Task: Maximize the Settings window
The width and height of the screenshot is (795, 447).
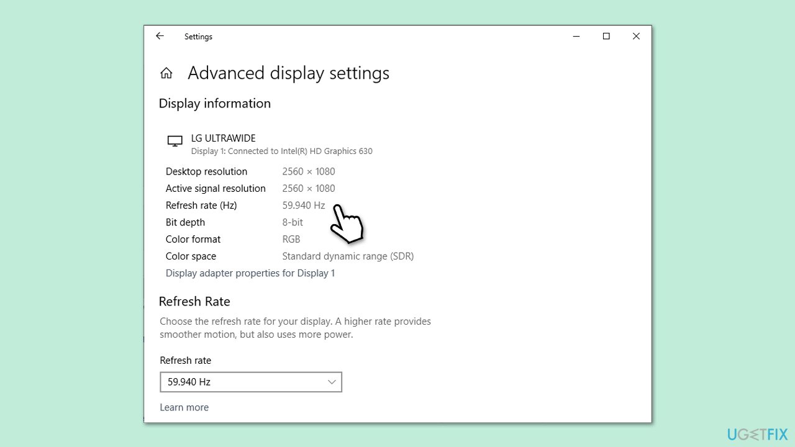Action: (x=606, y=37)
